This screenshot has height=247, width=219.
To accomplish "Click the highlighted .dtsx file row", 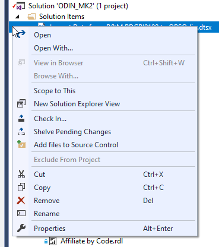I will 114,27.
